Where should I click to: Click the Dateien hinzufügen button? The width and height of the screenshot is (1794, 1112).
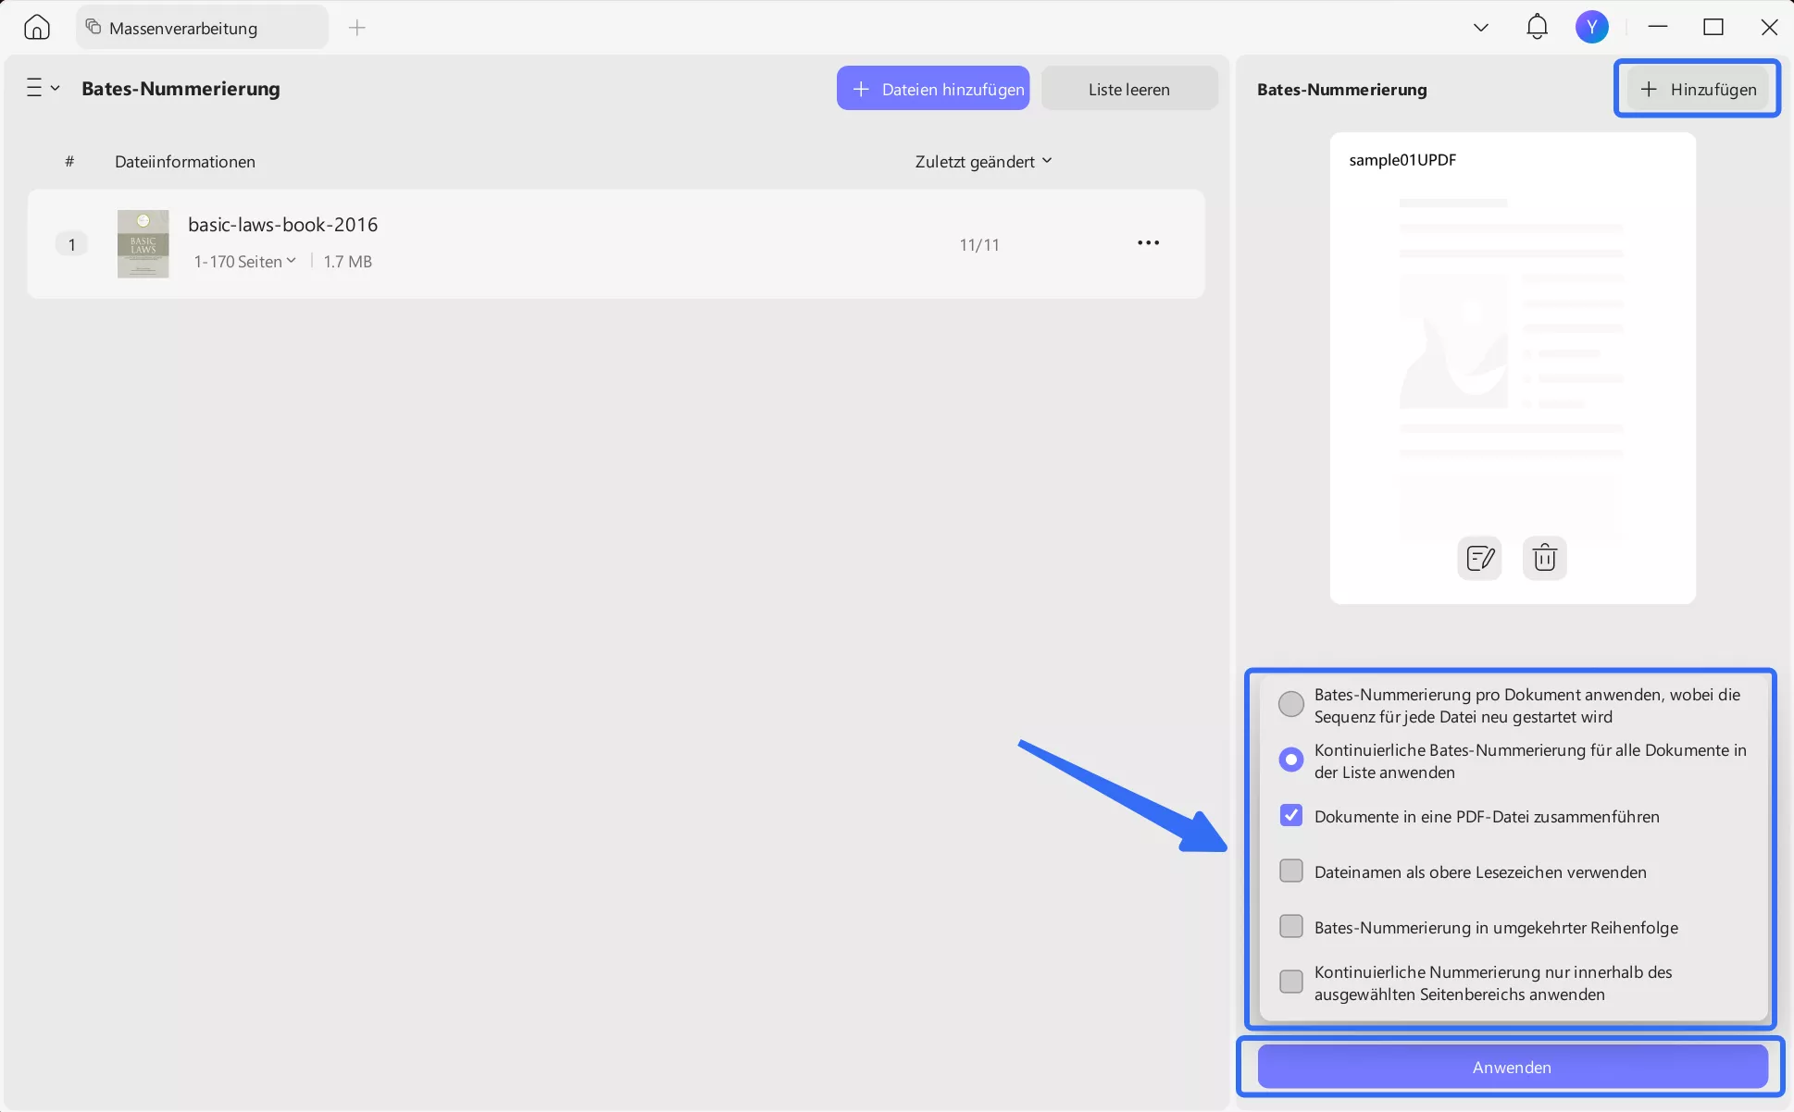pyautogui.click(x=933, y=89)
